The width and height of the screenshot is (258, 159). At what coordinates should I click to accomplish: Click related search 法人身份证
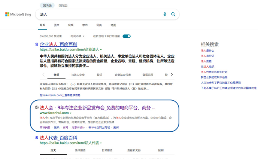(x=207, y=56)
